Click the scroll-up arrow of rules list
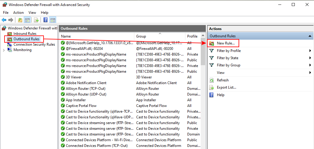The image size is (314, 149). tap(203, 36)
